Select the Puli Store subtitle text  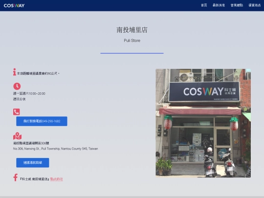click(132, 41)
